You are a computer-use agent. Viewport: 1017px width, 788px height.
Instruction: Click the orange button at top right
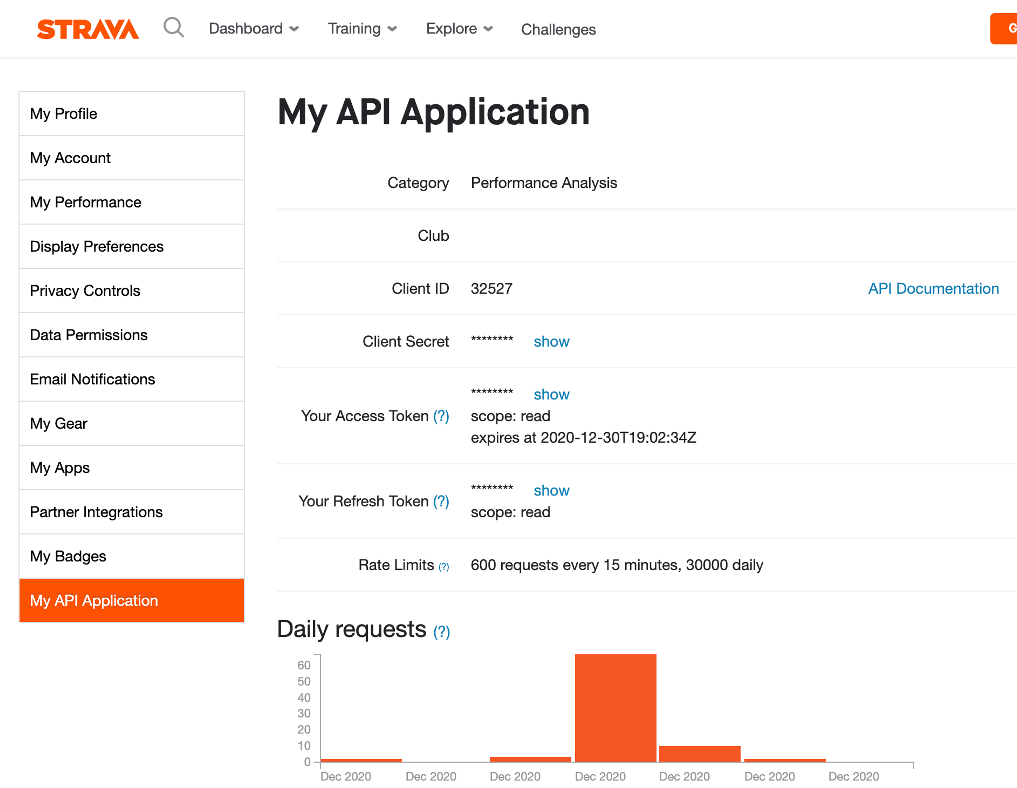coord(1005,29)
